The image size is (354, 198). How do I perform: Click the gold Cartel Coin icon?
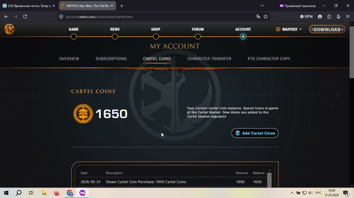(83, 113)
